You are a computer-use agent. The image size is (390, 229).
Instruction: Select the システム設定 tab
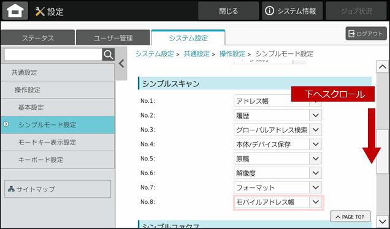click(x=188, y=38)
